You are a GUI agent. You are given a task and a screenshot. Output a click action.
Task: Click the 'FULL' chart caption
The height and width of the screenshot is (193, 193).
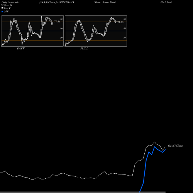click(84, 49)
